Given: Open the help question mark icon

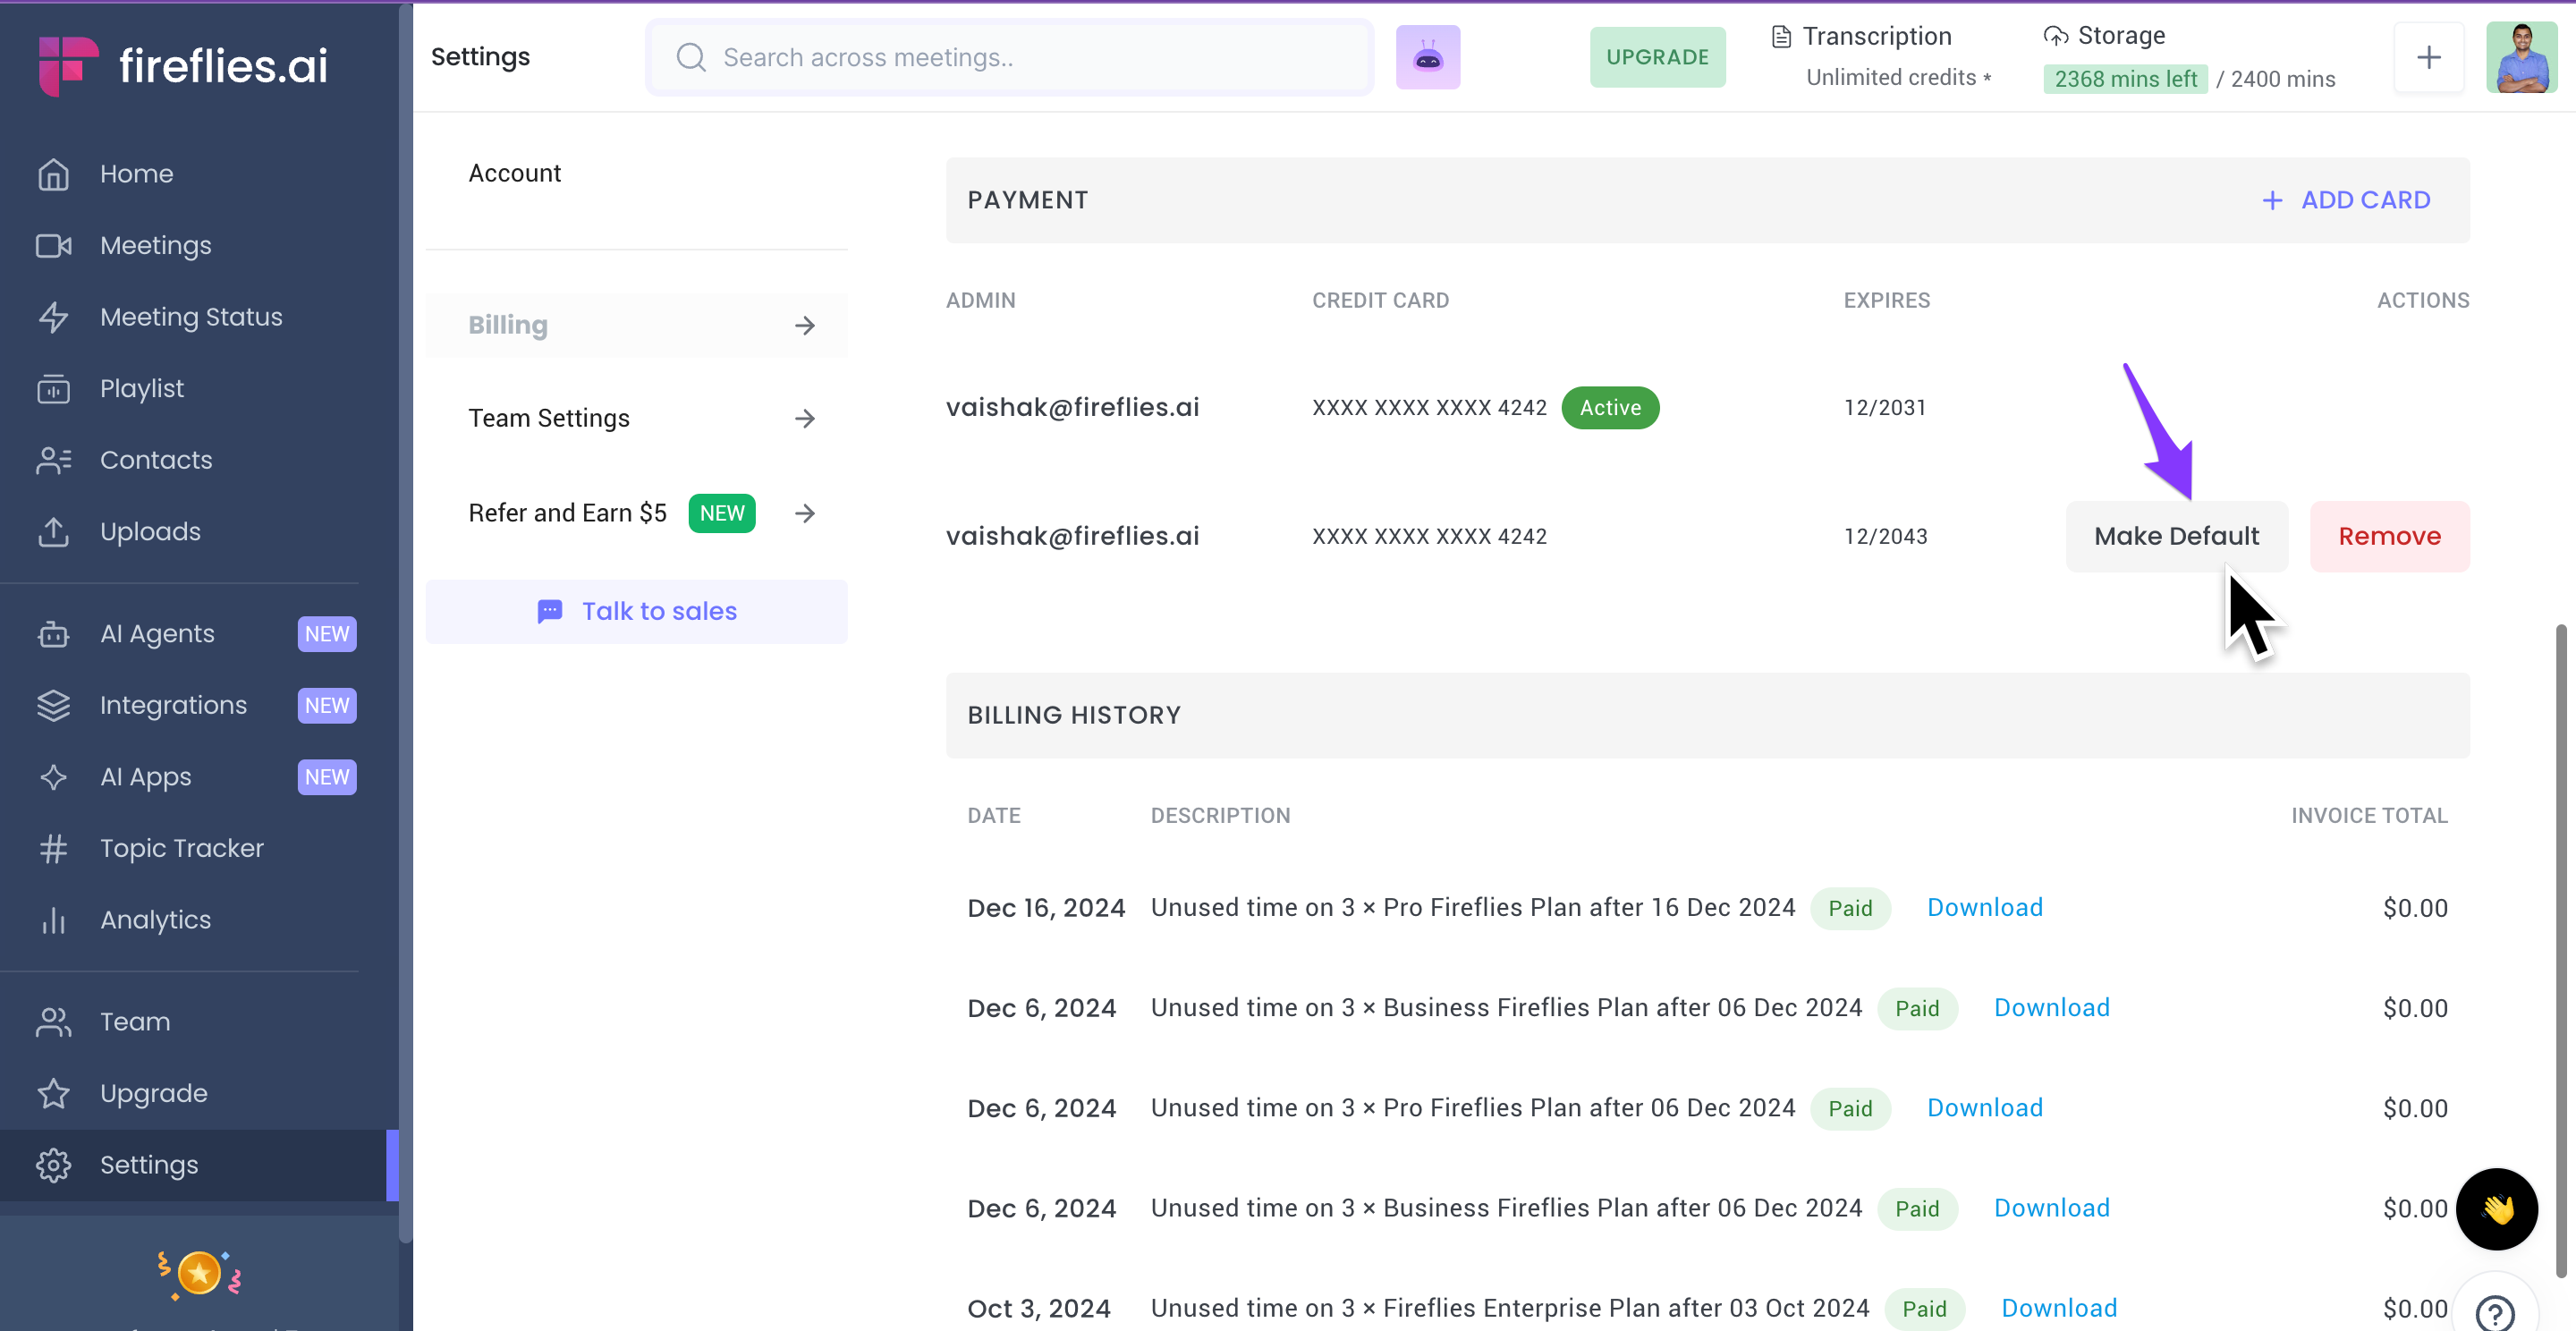Looking at the screenshot, I should (2495, 1311).
